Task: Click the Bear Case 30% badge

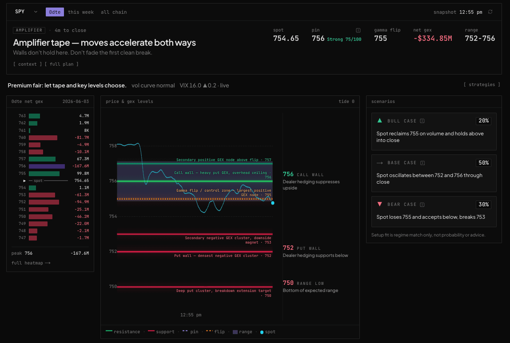Action: 483,204
